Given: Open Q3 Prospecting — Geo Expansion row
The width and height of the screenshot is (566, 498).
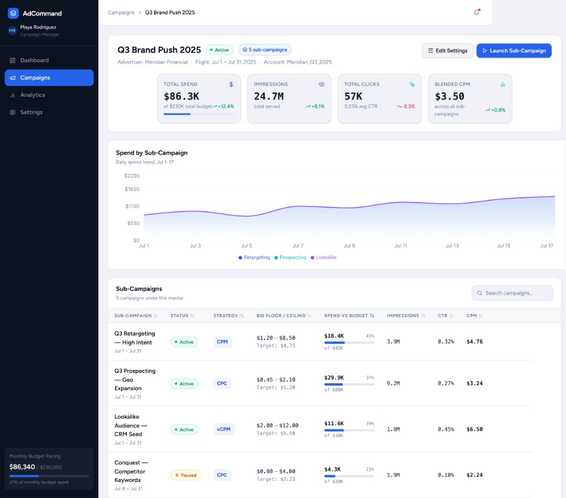Looking at the screenshot, I should 320,383.
